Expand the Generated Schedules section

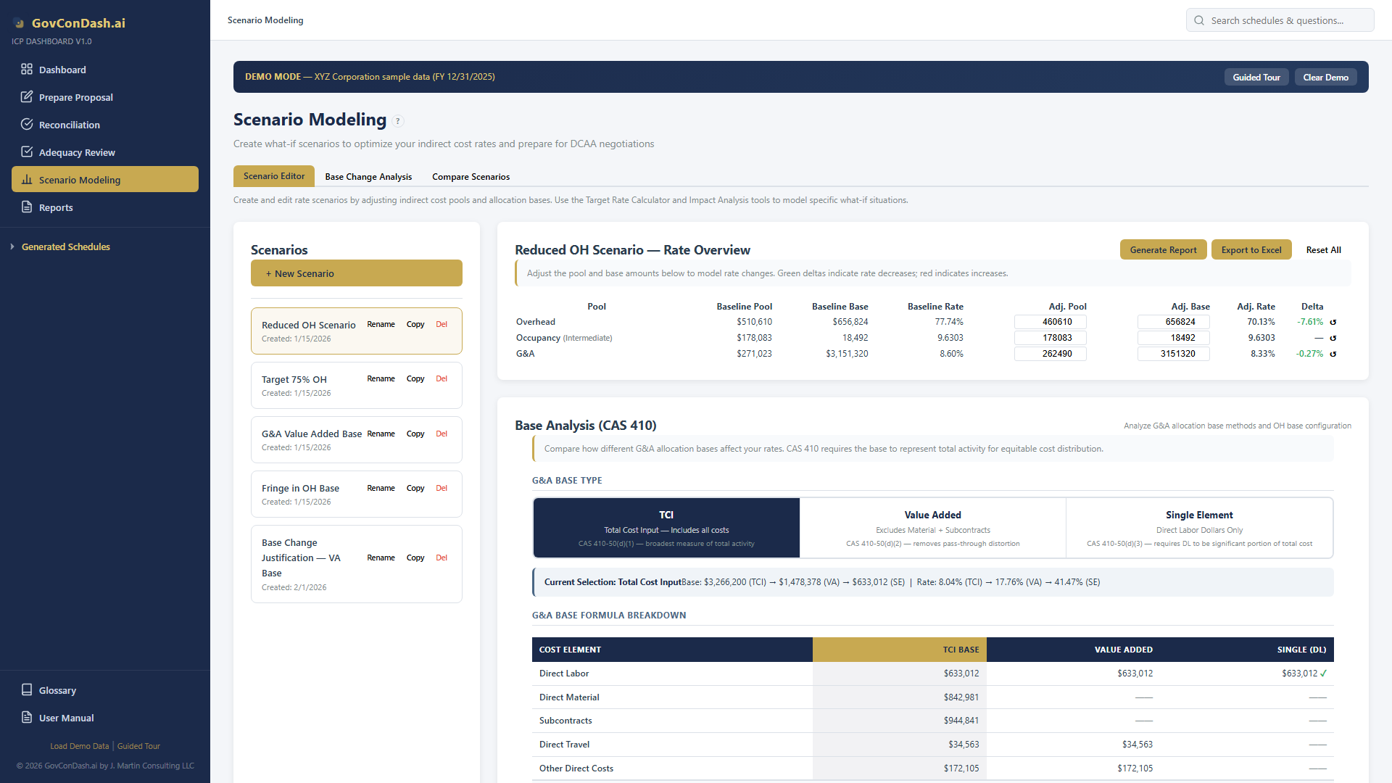coord(65,246)
